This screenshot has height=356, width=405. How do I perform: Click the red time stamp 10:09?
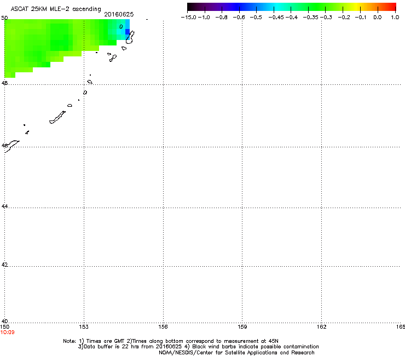(7, 332)
